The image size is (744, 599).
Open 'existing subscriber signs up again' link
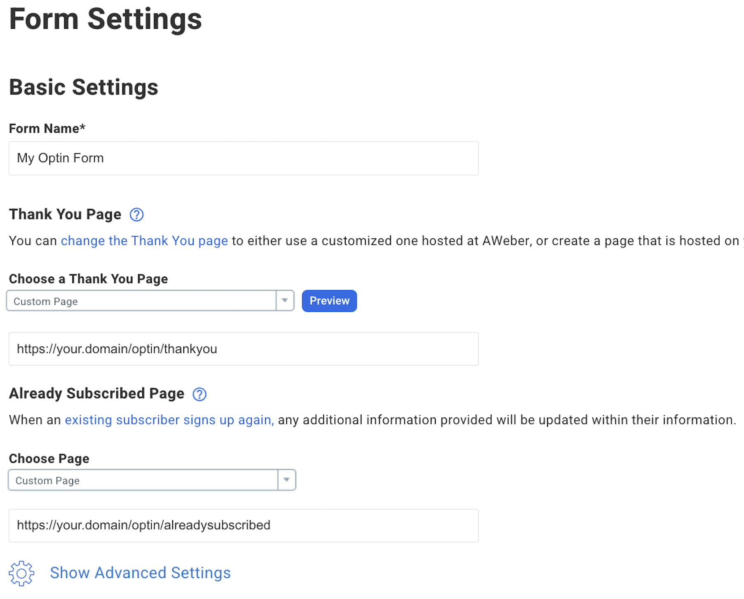point(169,420)
